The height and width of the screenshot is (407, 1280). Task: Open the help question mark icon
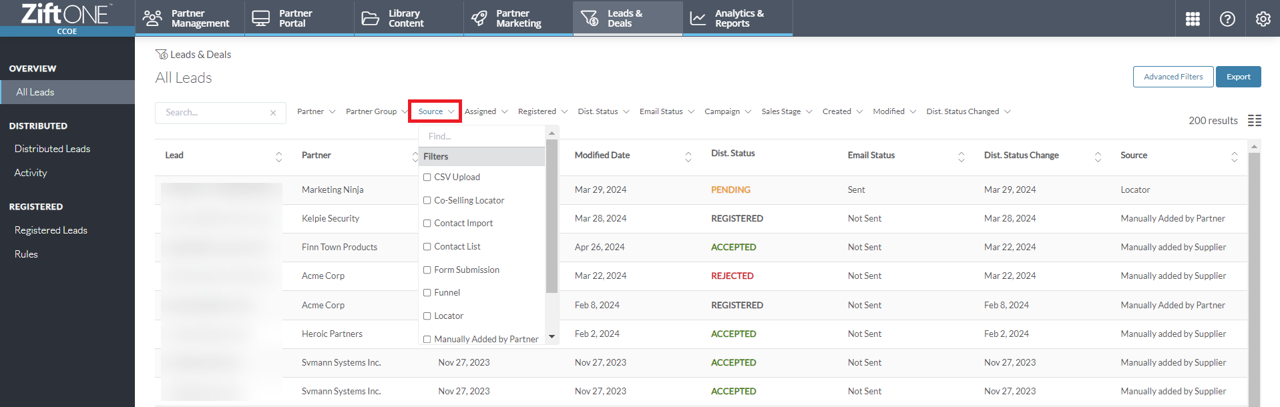pyautogui.click(x=1227, y=19)
